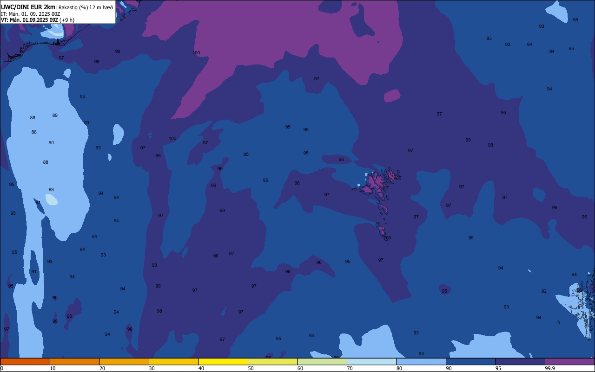Click the legend tick label '20'
Viewport: 595px width, 372px height.
(x=102, y=368)
